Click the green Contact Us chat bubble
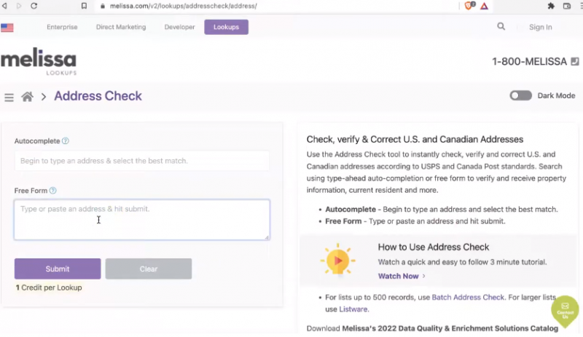The image size is (583, 337). (564, 310)
